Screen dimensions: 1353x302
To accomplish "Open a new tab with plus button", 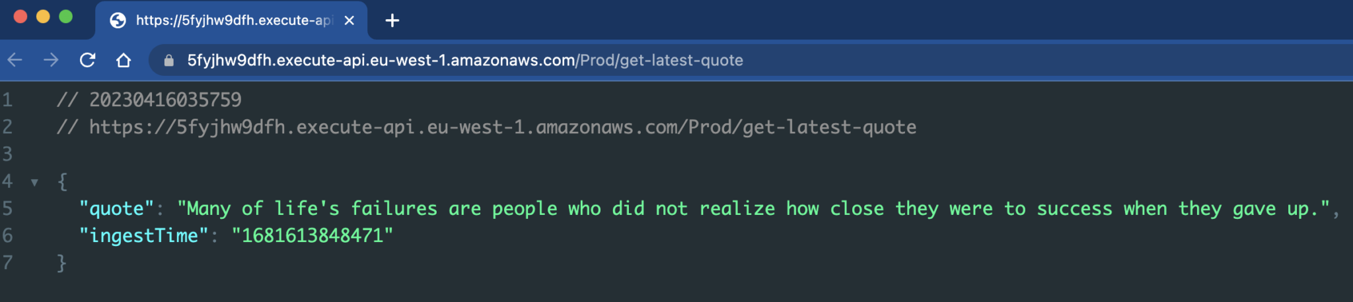I will pos(392,20).
